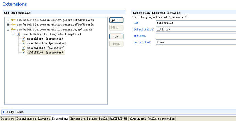
Task: Click the Extensions page title
Action: coord(14,4)
